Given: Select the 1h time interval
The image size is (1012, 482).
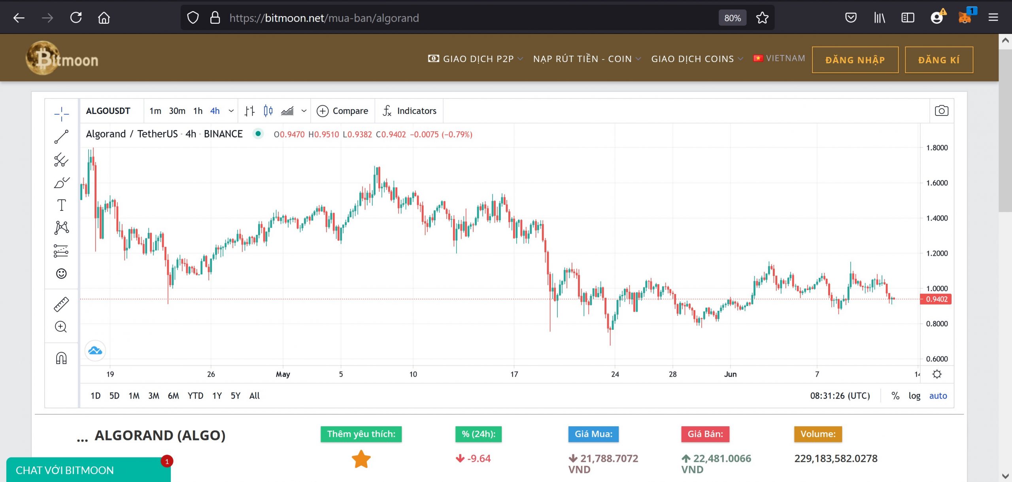Looking at the screenshot, I should (198, 111).
